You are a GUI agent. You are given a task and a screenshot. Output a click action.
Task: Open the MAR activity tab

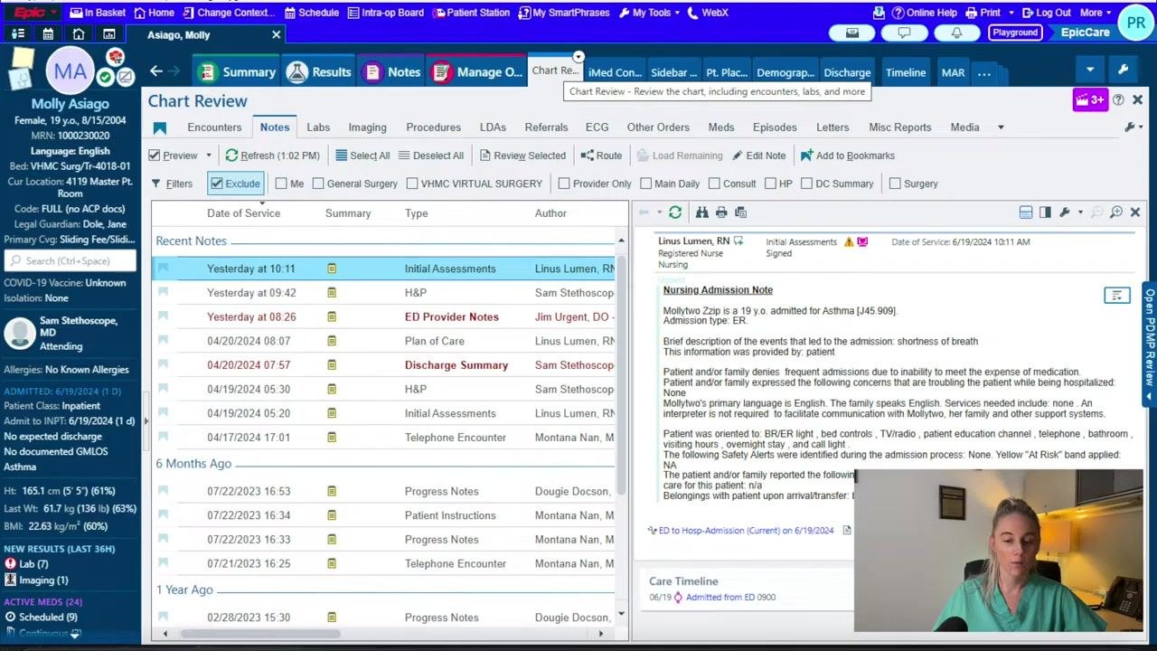click(x=953, y=72)
